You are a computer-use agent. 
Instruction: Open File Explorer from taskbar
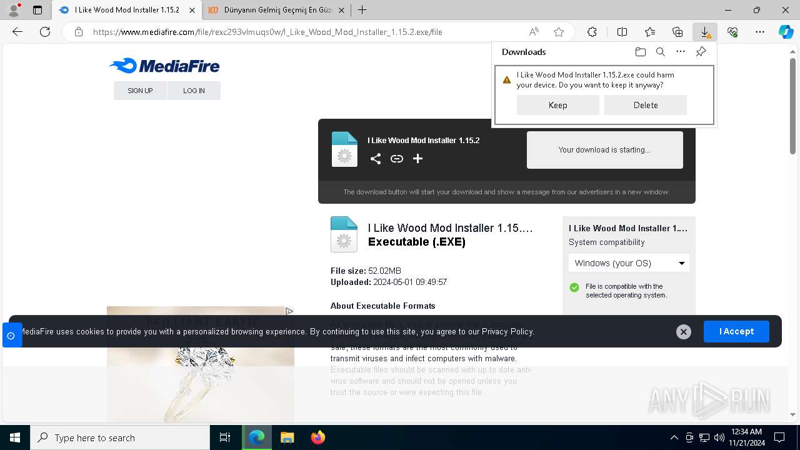coord(287,437)
